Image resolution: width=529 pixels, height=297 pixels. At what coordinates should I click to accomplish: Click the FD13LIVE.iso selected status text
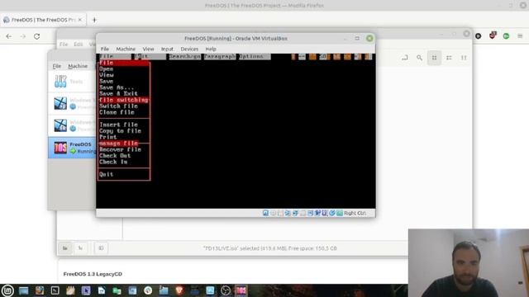pos(270,248)
